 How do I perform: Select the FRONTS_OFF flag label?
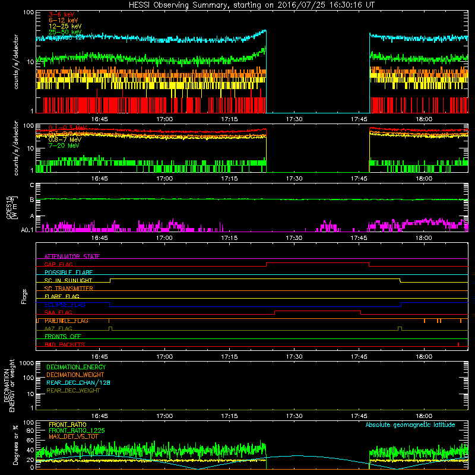coord(63,337)
